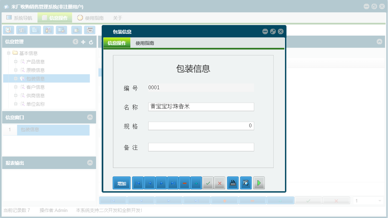Image resolution: width=388 pixels, height=218 pixels.
Task: Click the 备注 input field
Action: pos(201,147)
